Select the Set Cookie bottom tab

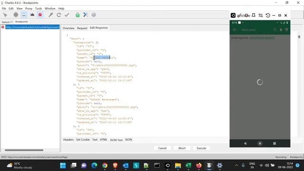coord(83,140)
